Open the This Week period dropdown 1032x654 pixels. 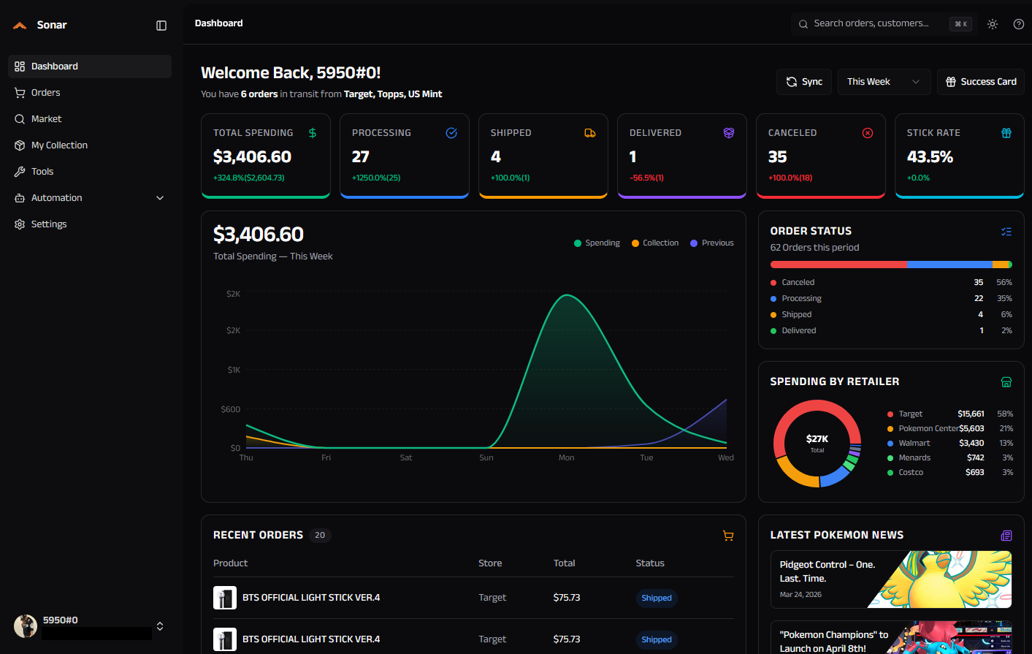pyautogui.click(x=884, y=82)
